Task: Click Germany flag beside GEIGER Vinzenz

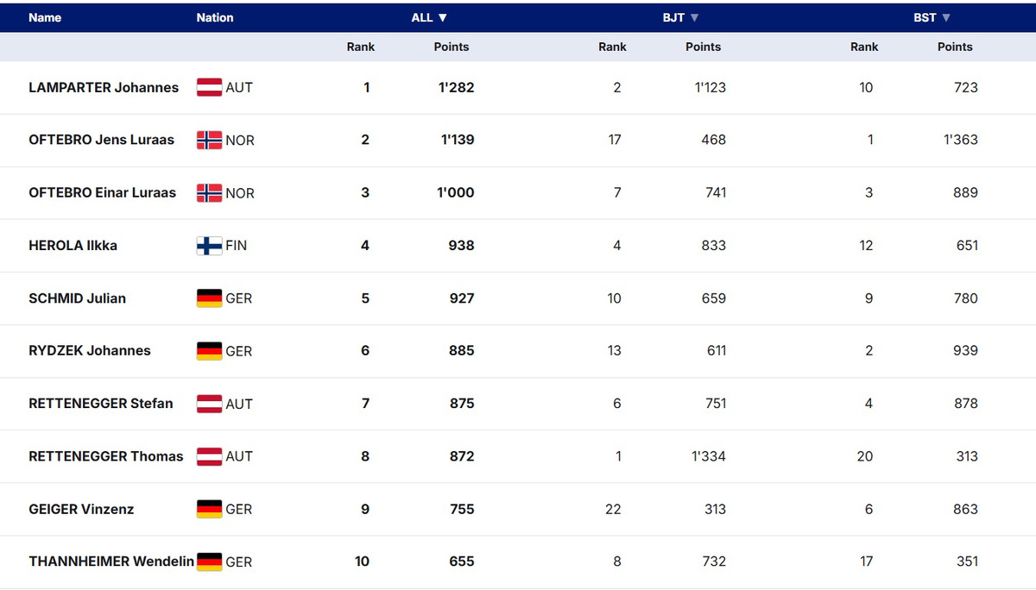Action: (209, 509)
